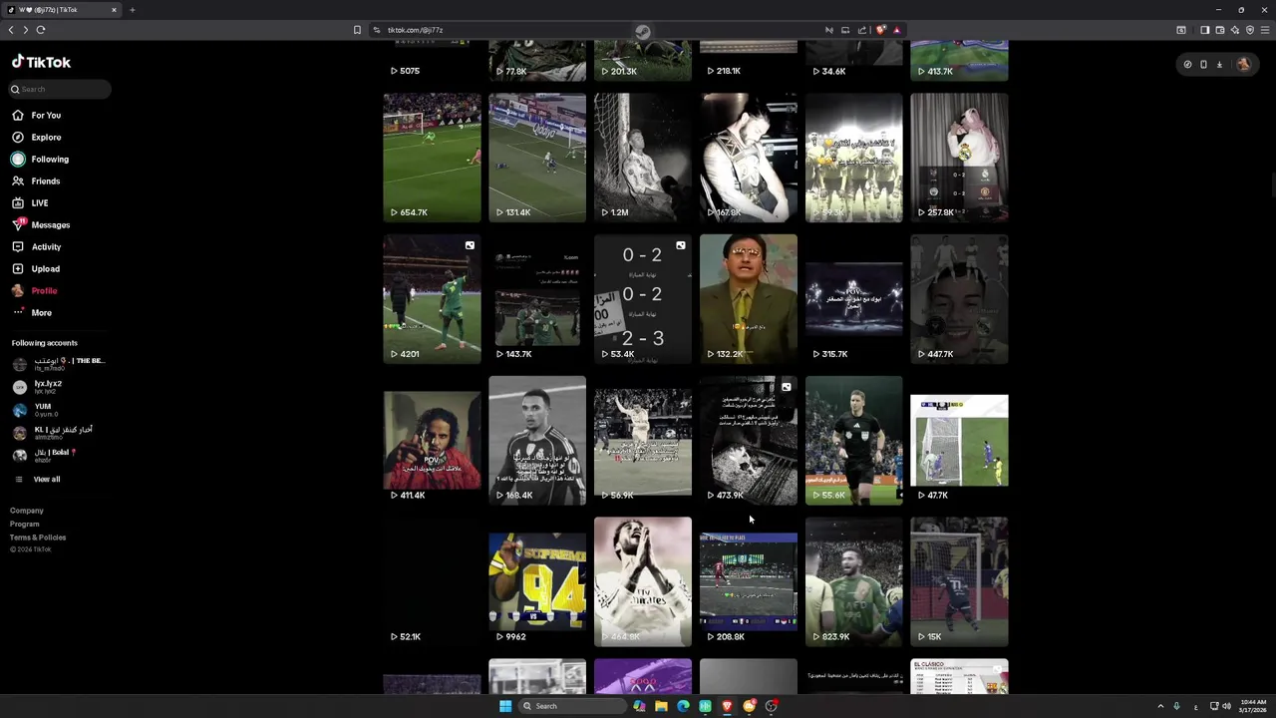Viewport: 1276px width, 718px height.
Task: Click the Brave Rewards triangle icon
Action: point(896,30)
